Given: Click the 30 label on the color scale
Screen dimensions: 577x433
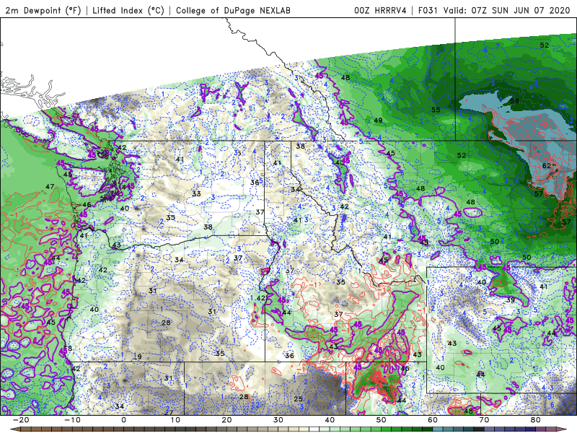Looking at the screenshot, I should coord(278,420).
